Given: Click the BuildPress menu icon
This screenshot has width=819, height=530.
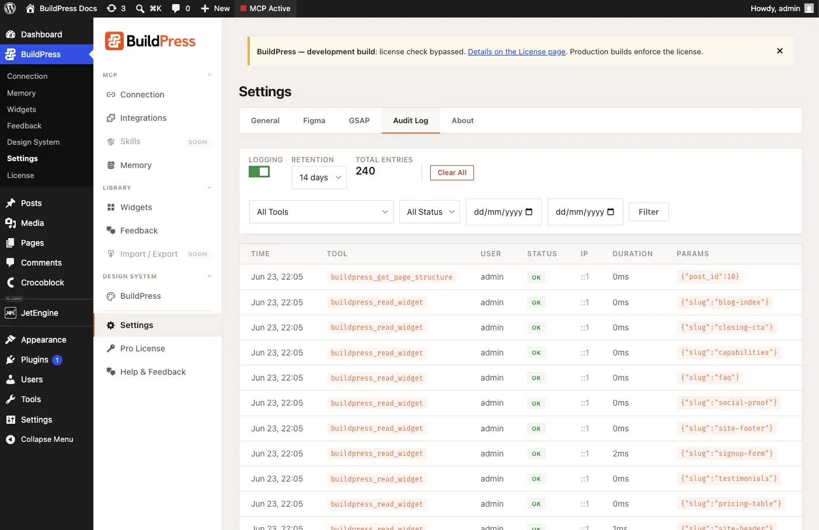Looking at the screenshot, I should pos(11,54).
